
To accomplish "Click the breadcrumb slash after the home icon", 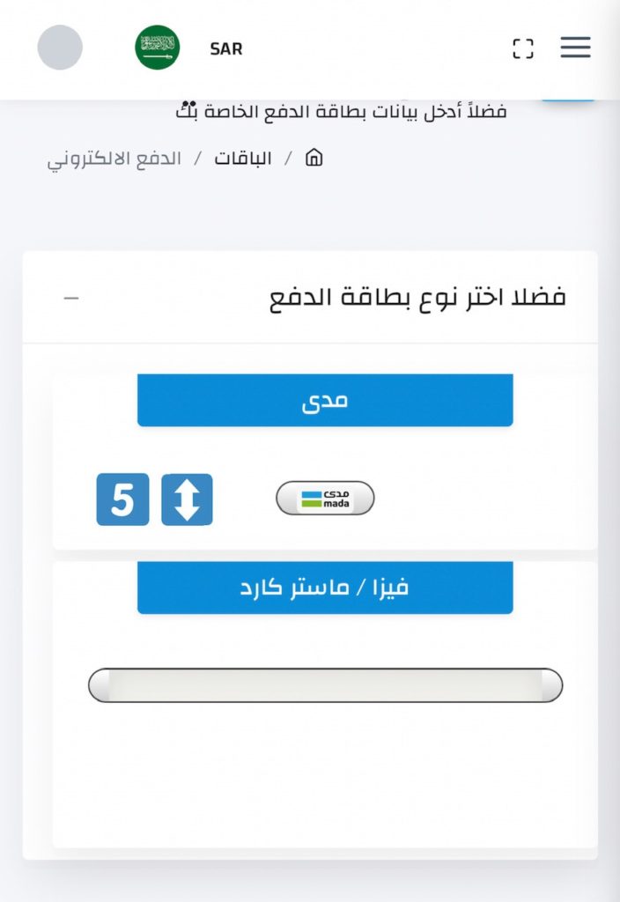I will pos(288,159).
